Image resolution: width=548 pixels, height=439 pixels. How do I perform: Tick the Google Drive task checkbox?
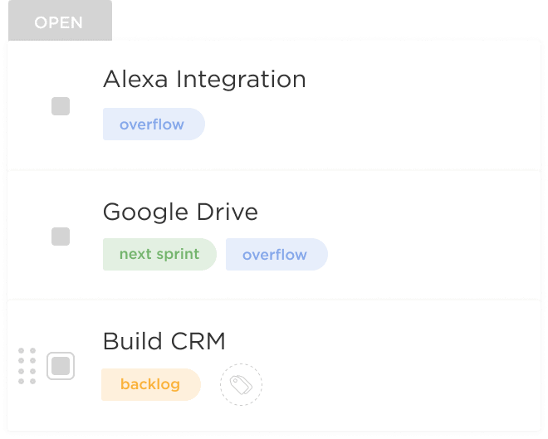pyautogui.click(x=61, y=237)
